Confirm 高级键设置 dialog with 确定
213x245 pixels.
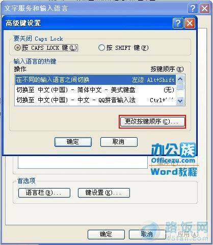(73, 142)
